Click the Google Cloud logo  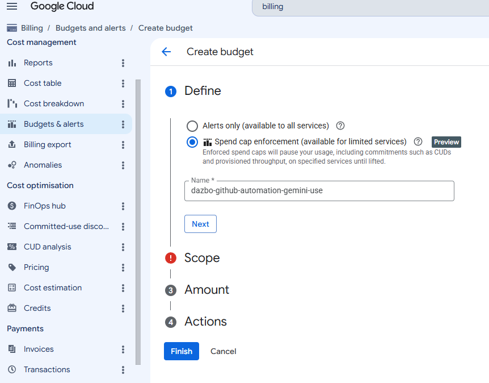click(62, 6)
